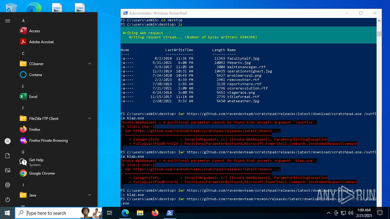
Task: Click the letter C group header
Action: tap(23, 54)
